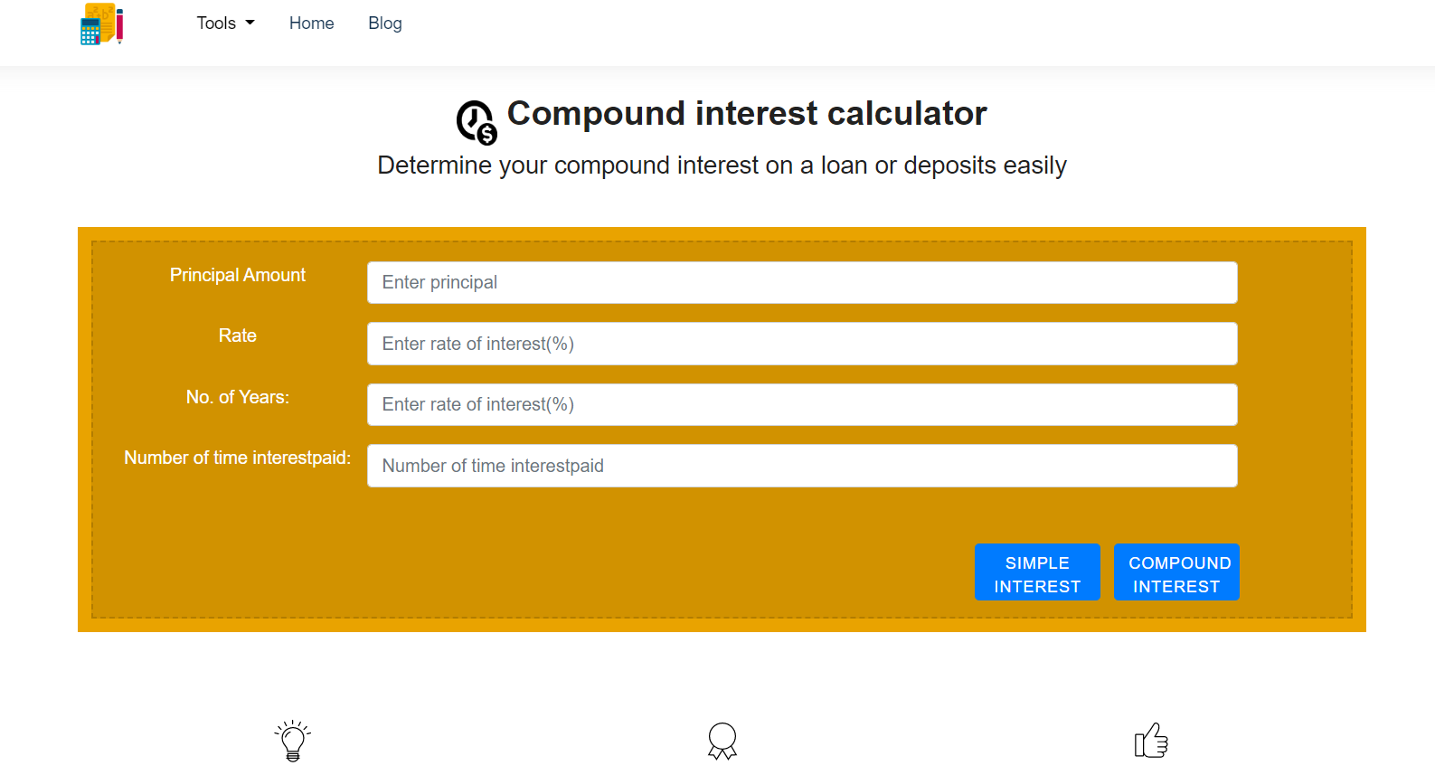
Task: Click the Simple Interest button
Action: pos(1037,572)
